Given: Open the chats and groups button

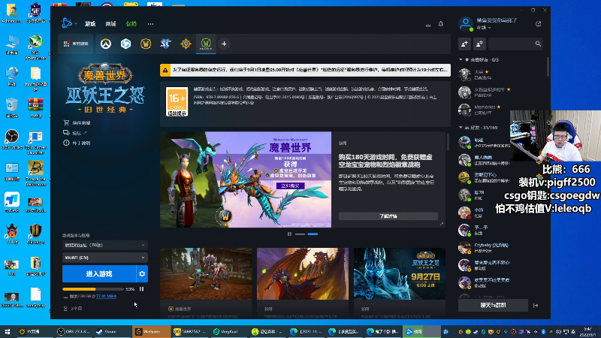Looking at the screenshot, I should 493,306.
